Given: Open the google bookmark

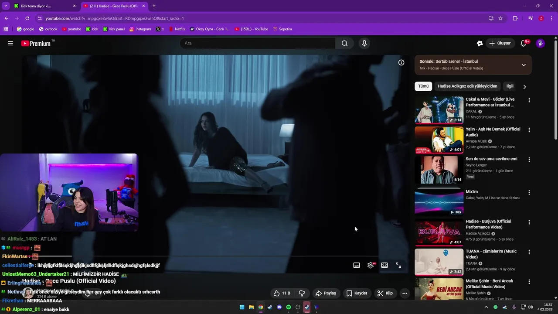Looking at the screenshot, I should [25, 29].
